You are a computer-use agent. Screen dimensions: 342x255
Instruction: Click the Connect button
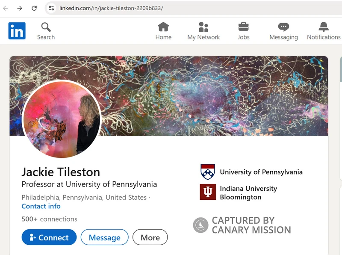tap(49, 237)
